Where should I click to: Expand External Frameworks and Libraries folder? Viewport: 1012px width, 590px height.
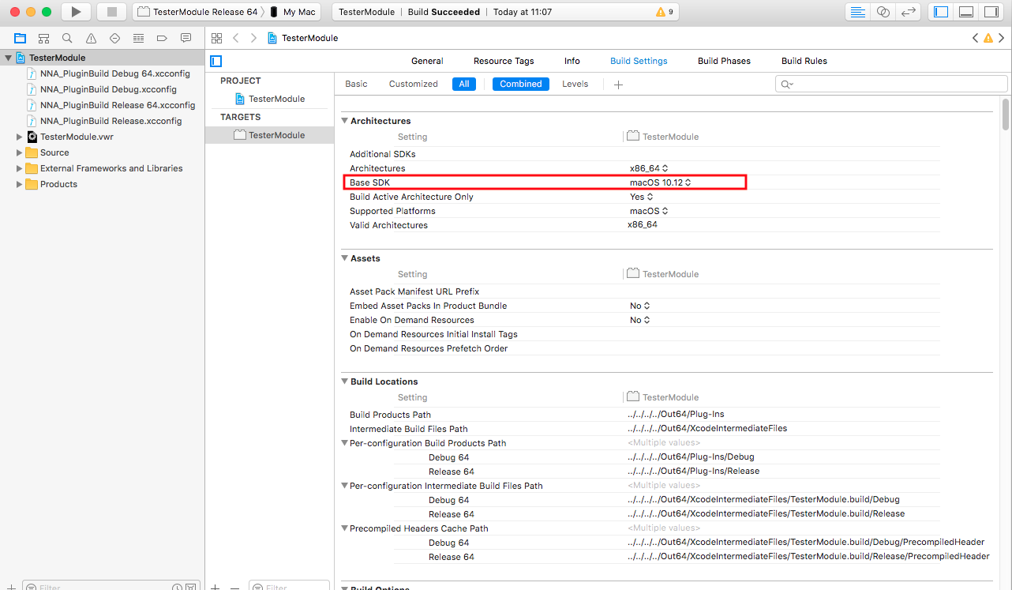pos(20,168)
